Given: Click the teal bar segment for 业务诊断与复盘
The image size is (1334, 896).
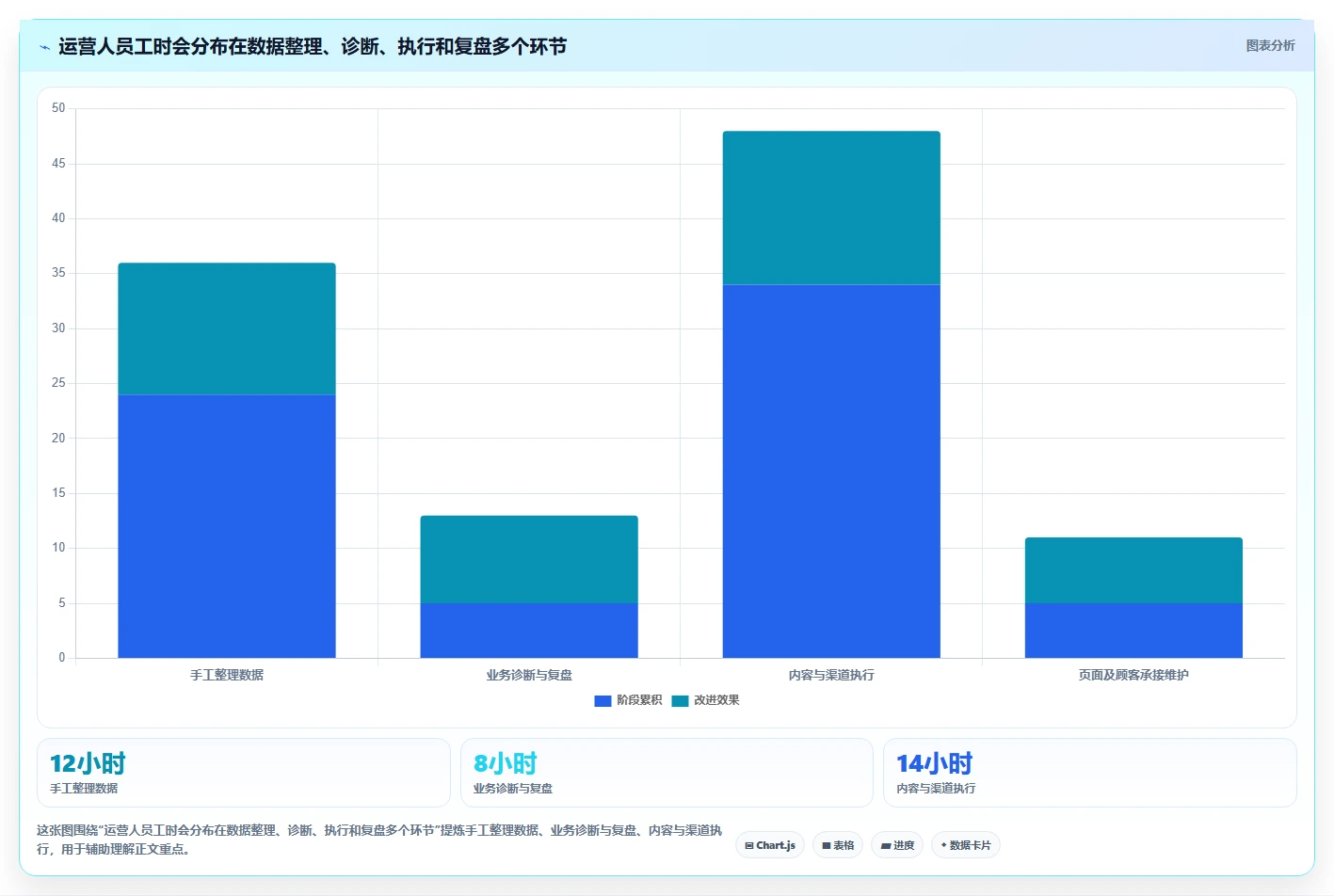Looking at the screenshot, I should pos(529,559).
